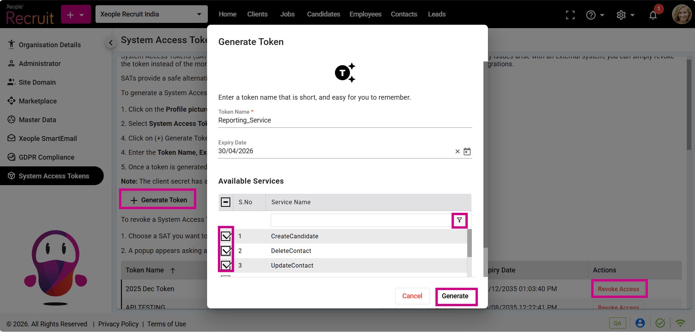Click the service name filter icon
The image size is (695, 332).
(459, 220)
